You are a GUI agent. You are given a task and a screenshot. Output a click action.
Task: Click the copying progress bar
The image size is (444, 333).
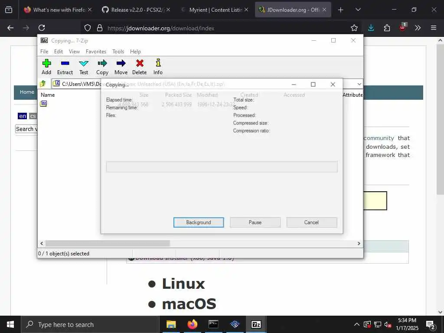pos(222,166)
